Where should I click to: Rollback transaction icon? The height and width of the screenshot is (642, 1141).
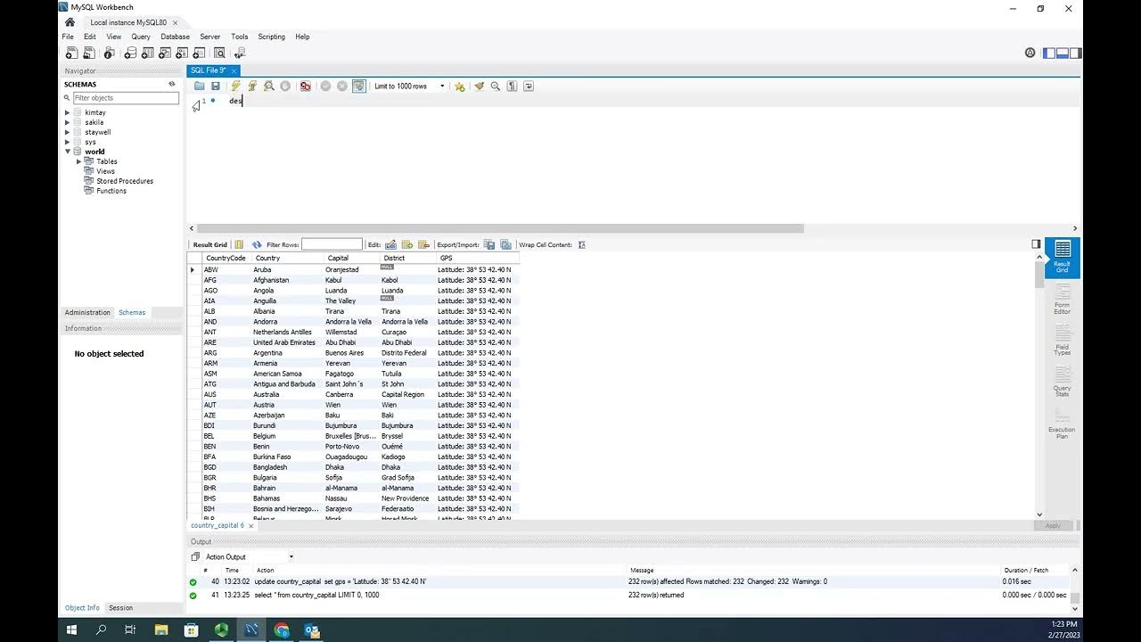pyautogui.click(x=341, y=86)
